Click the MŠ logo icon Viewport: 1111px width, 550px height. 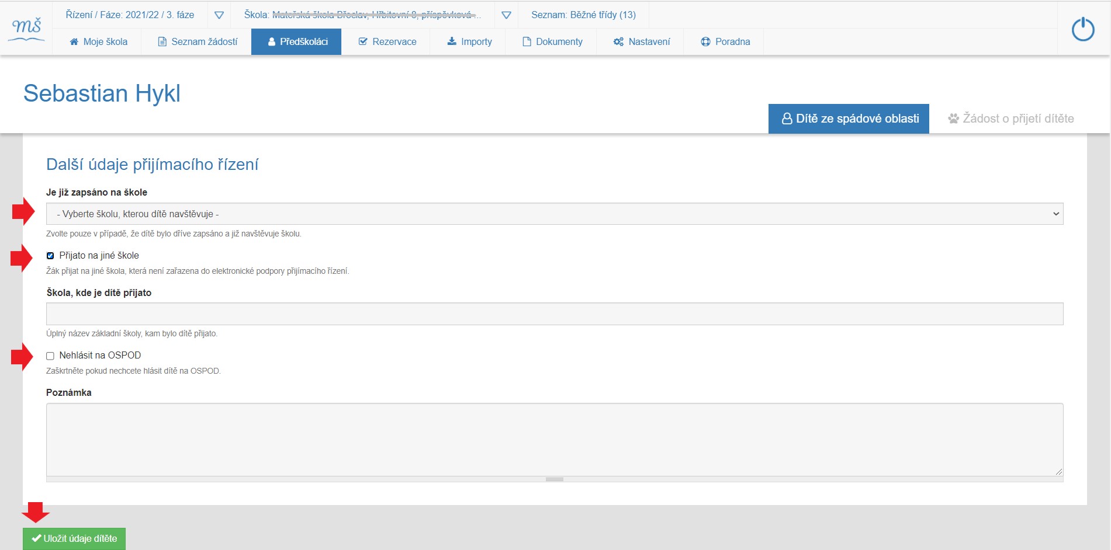coord(27,29)
